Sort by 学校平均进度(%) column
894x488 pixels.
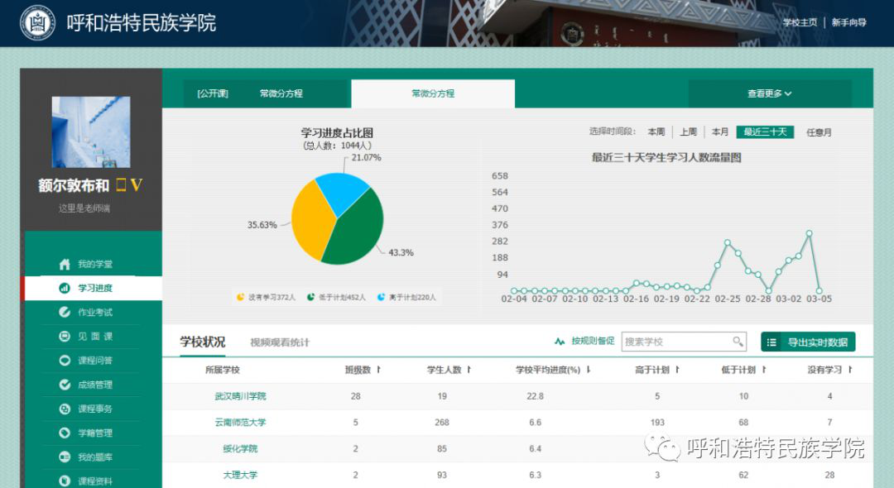(589, 370)
